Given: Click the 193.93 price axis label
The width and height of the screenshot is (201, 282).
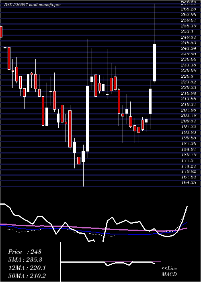Looking at the screenshot, I should [x=189, y=132].
